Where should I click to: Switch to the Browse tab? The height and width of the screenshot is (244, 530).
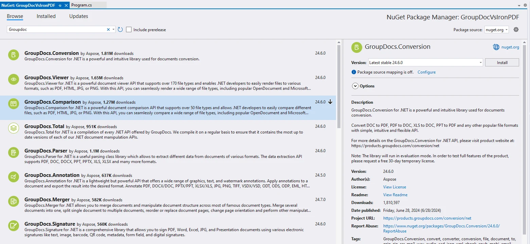(15, 16)
